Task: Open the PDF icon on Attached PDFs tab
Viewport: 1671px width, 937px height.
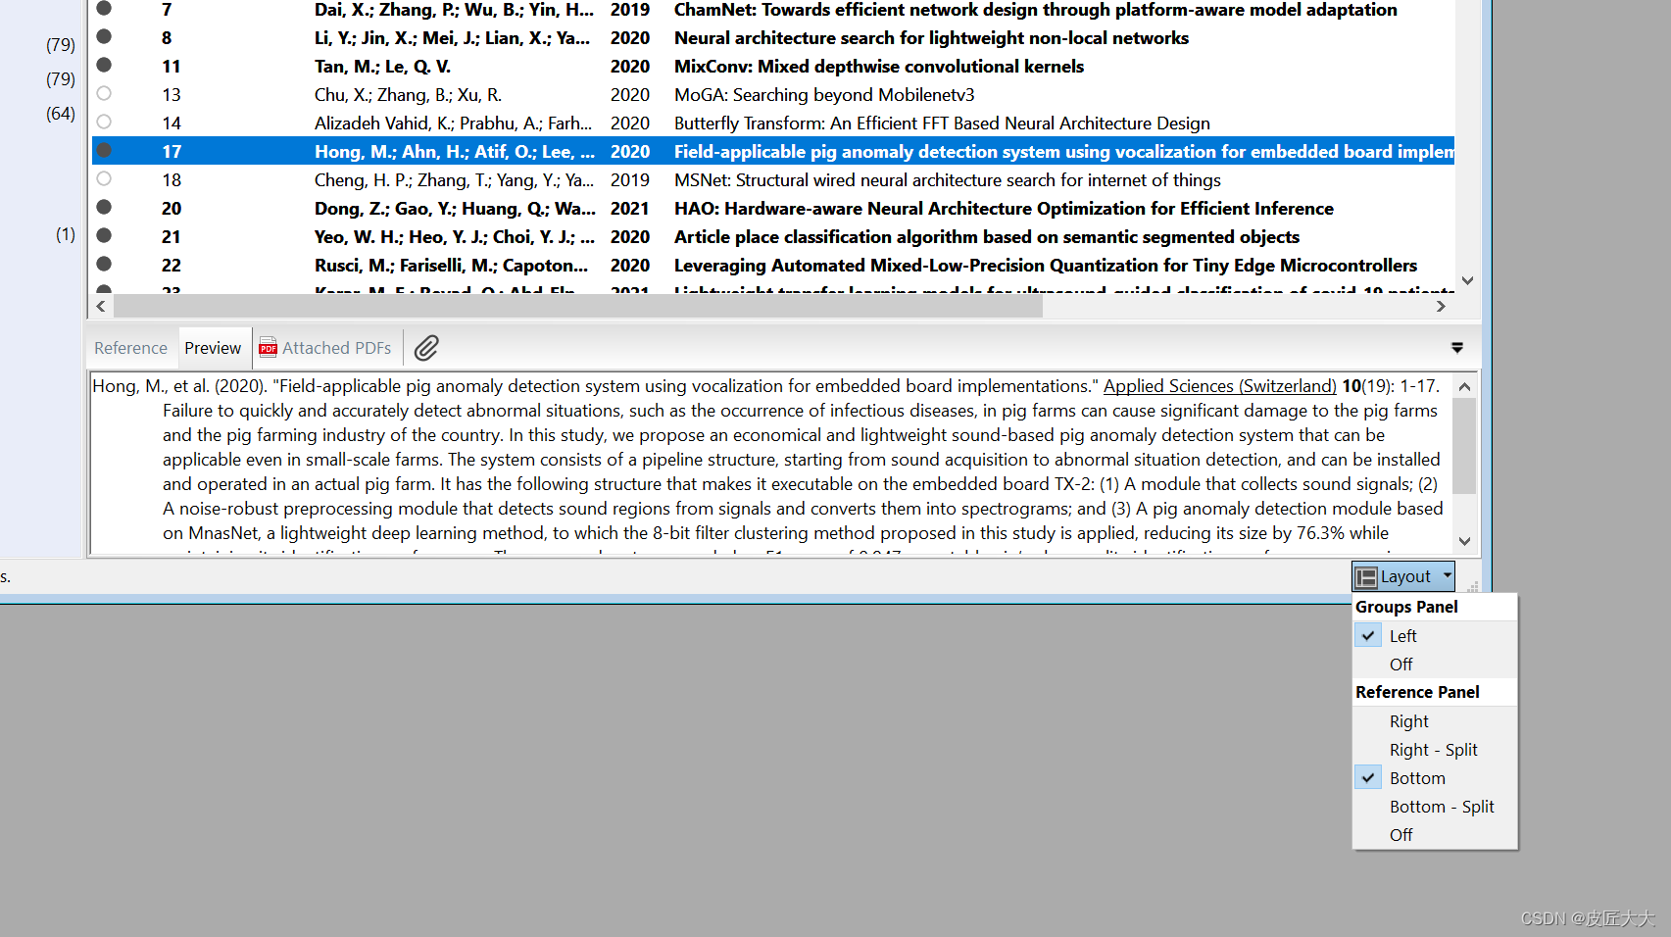Action: [268, 348]
